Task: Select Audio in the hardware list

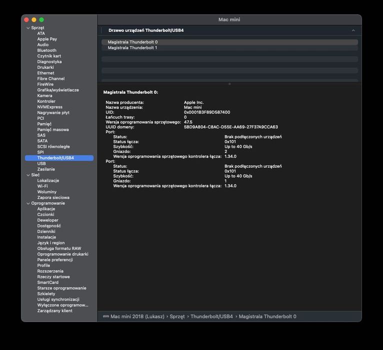Action: (x=42, y=44)
